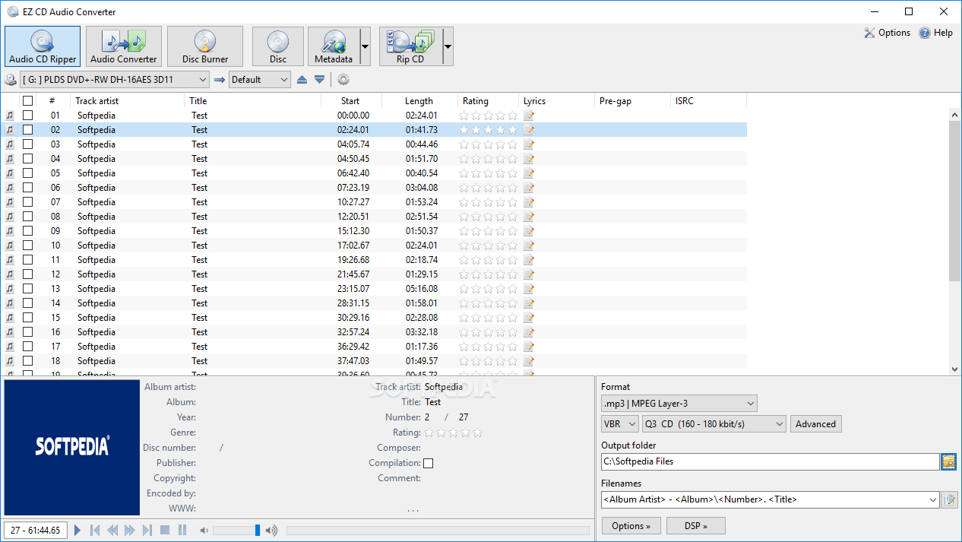Open the Options wrench icon at top right
The height and width of the screenshot is (542, 962).
tap(887, 33)
